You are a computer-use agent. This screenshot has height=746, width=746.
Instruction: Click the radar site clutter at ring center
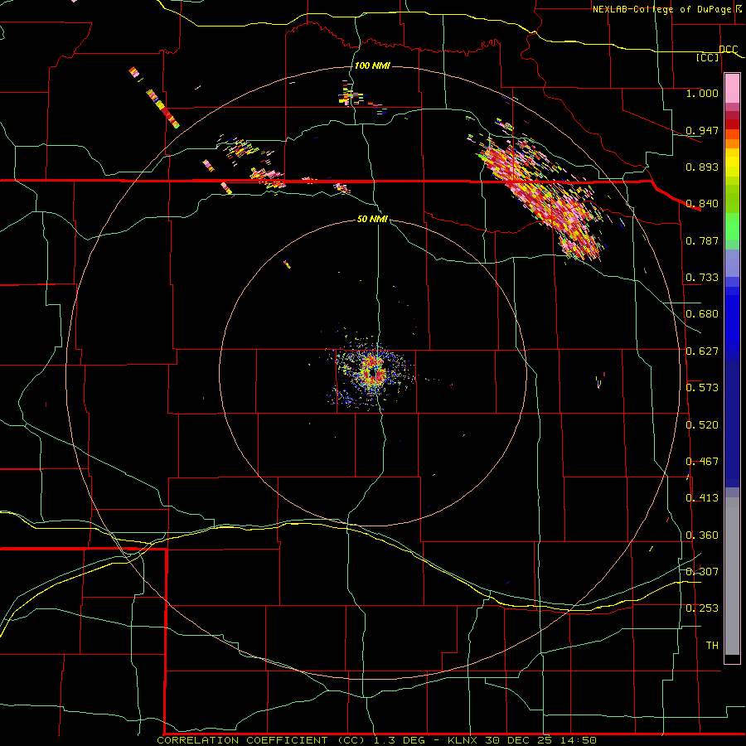click(371, 374)
